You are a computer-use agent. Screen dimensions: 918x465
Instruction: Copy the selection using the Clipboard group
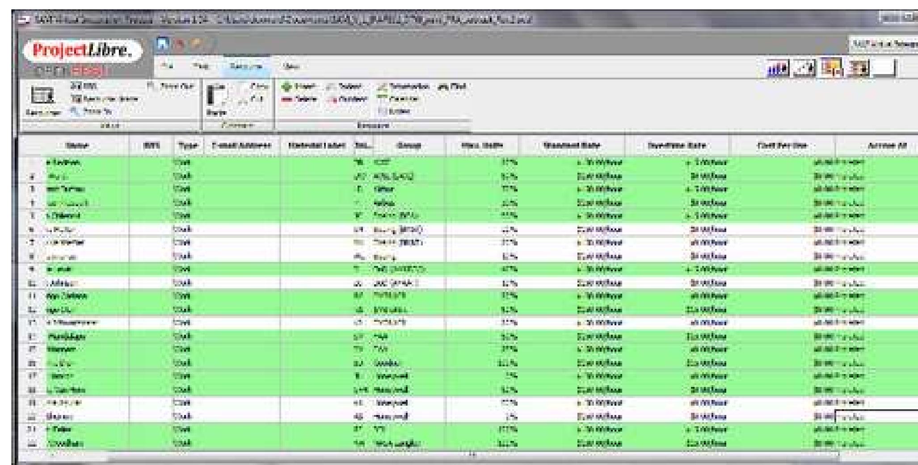point(254,85)
